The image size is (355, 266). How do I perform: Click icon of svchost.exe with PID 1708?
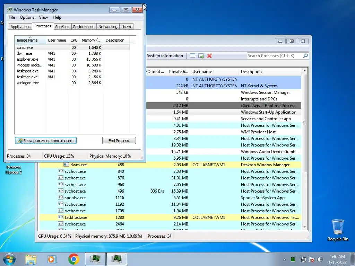click(x=60, y=210)
